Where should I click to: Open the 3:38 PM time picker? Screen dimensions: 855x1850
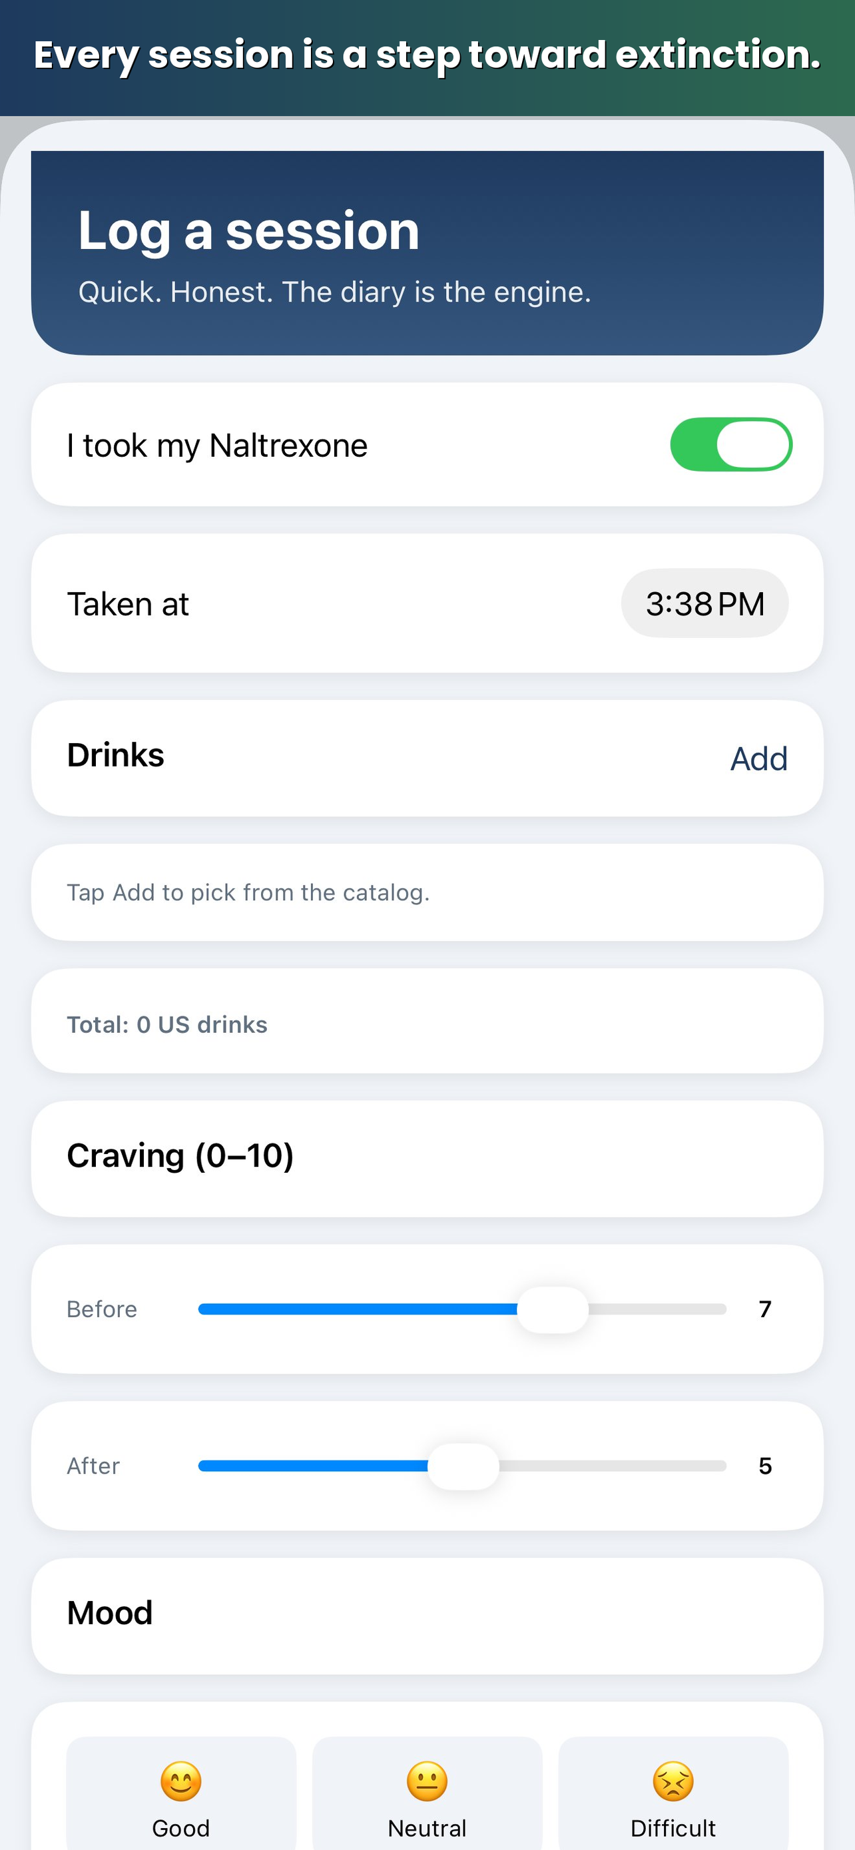[x=705, y=603]
